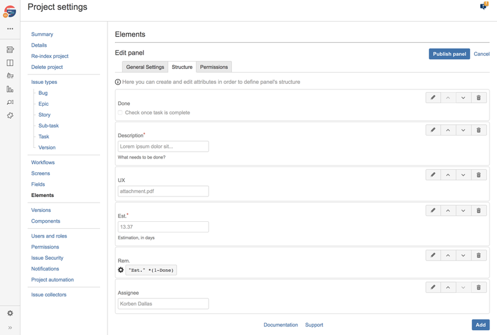The width and height of the screenshot is (497, 335).
Task: Move the Description attribute up
Action: point(448,130)
